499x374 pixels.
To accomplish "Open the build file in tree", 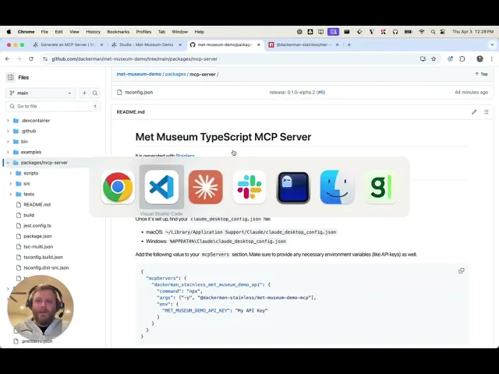I will click(x=29, y=215).
